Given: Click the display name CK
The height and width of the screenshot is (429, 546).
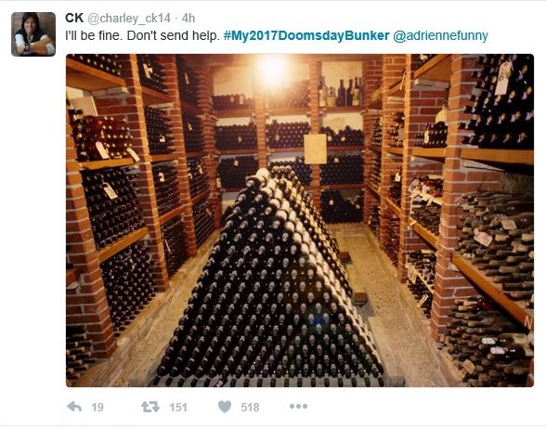Looking at the screenshot, I should click(x=74, y=19).
